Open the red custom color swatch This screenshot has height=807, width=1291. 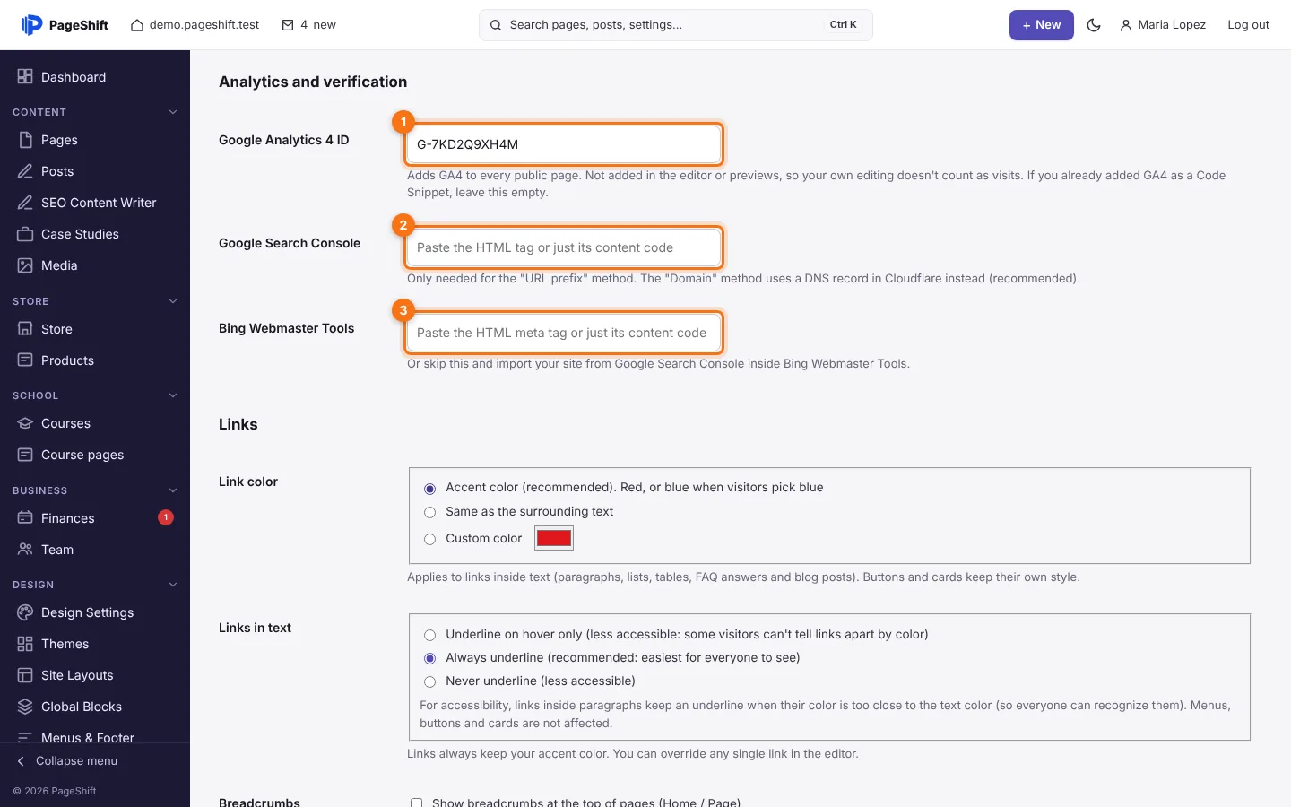coord(554,538)
